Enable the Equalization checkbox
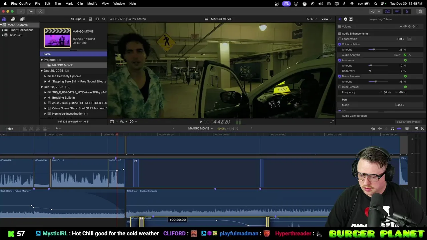This screenshot has width=427, height=240. pyautogui.click(x=340, y=39)
